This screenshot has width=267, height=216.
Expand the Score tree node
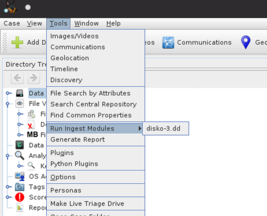(8, 197)
